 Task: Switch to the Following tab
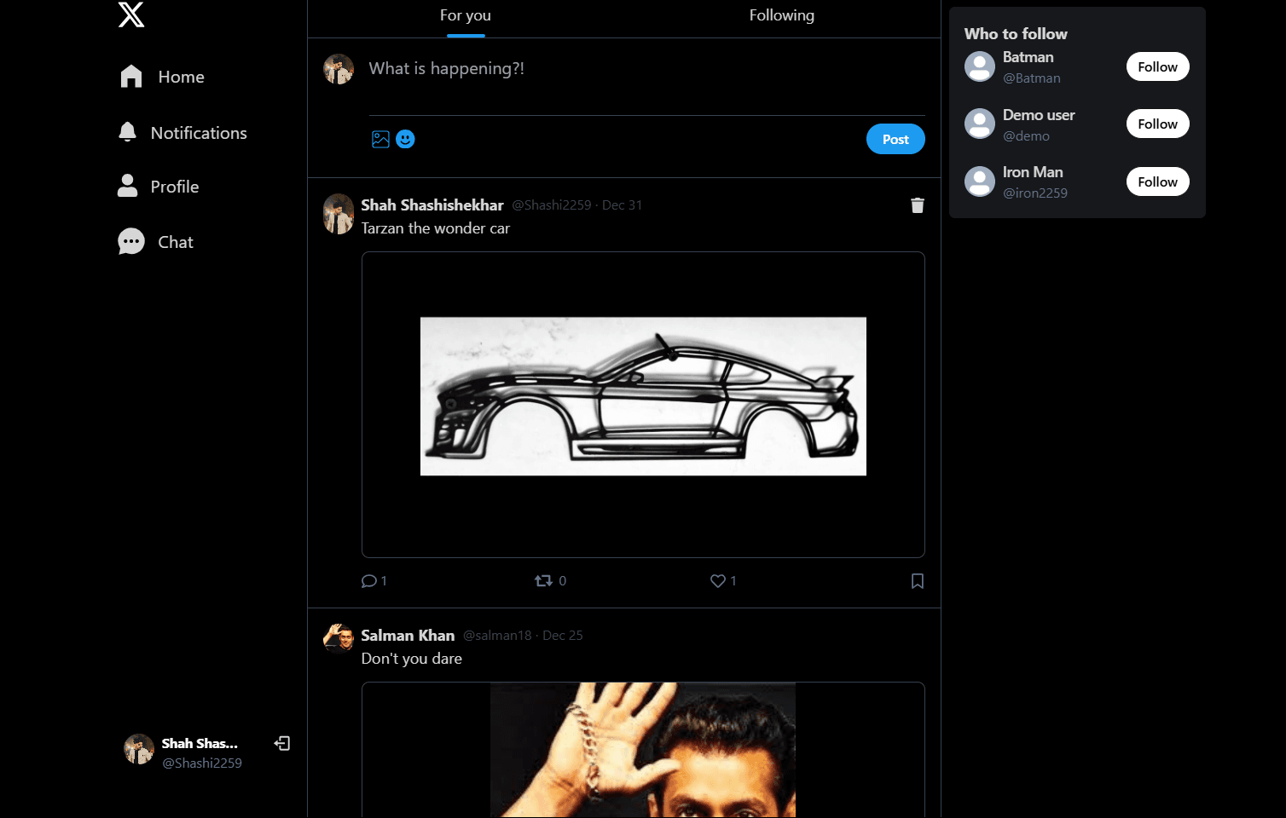coord(782,15)
